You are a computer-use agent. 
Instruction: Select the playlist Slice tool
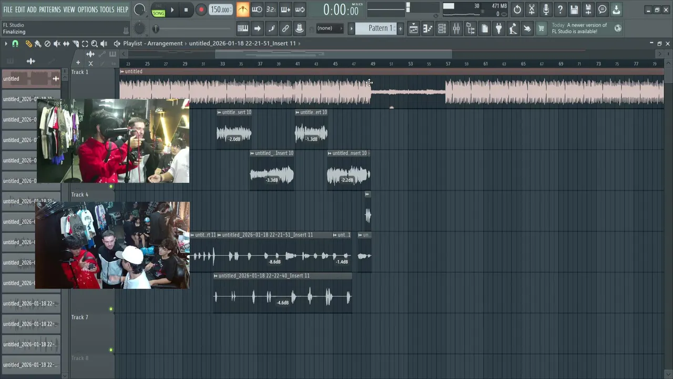[76, 44]
